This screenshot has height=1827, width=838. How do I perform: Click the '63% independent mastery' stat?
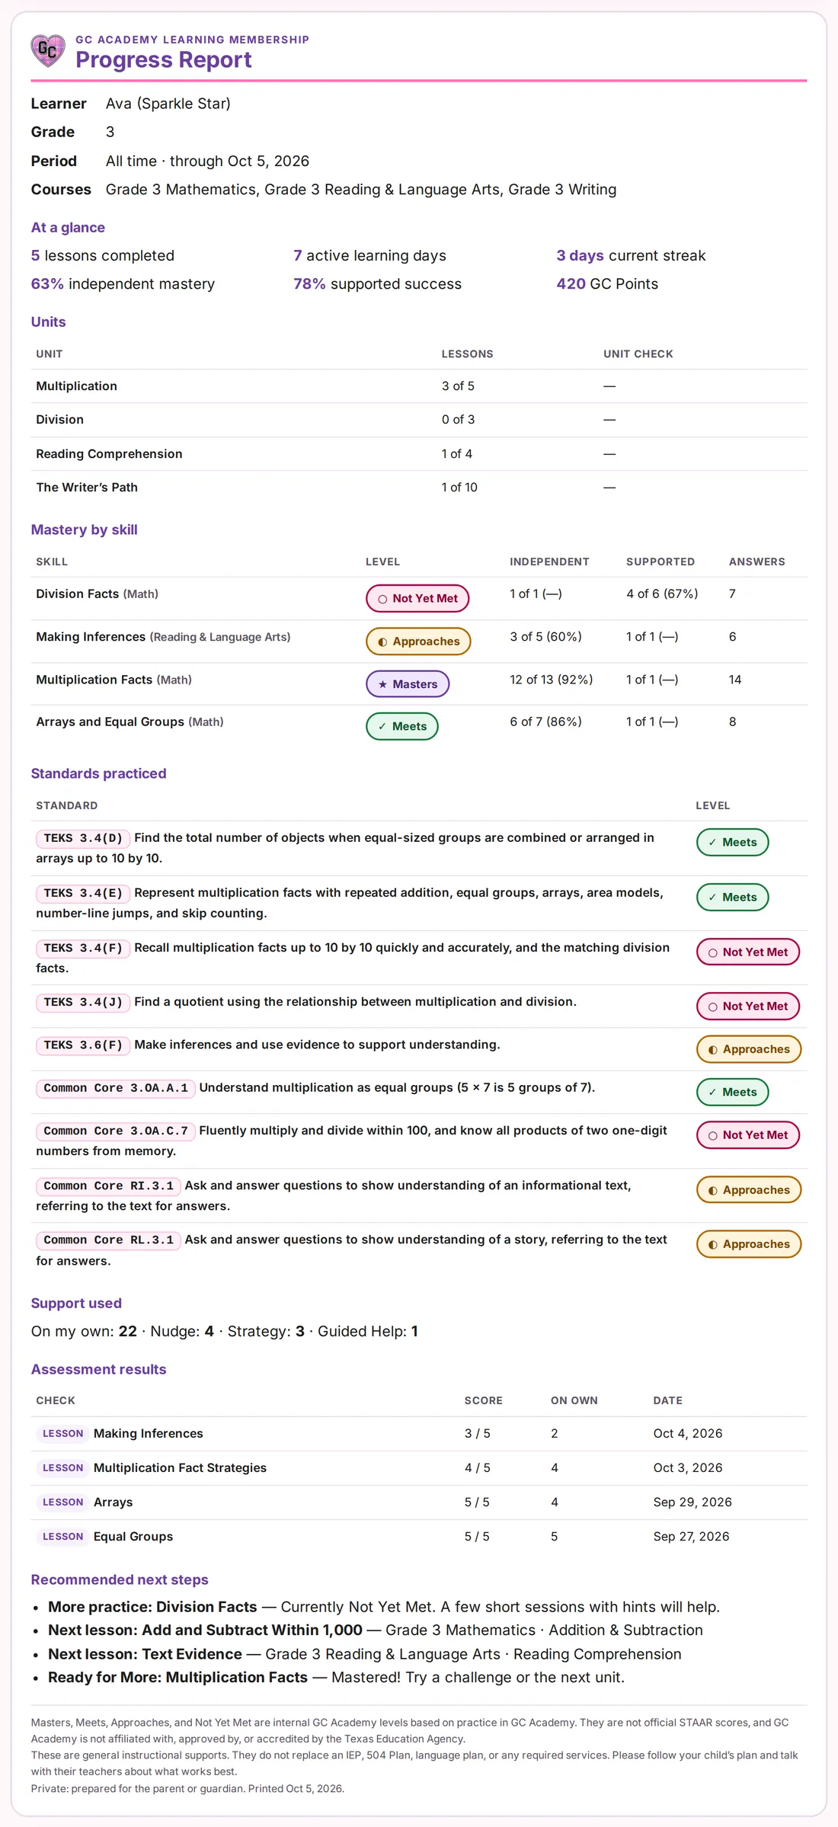123,283
